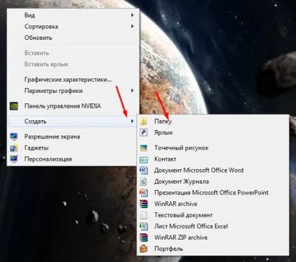Screen dimensions: 296x262
Task: Open the Параметры графики entry
Action: click(73, 91)
